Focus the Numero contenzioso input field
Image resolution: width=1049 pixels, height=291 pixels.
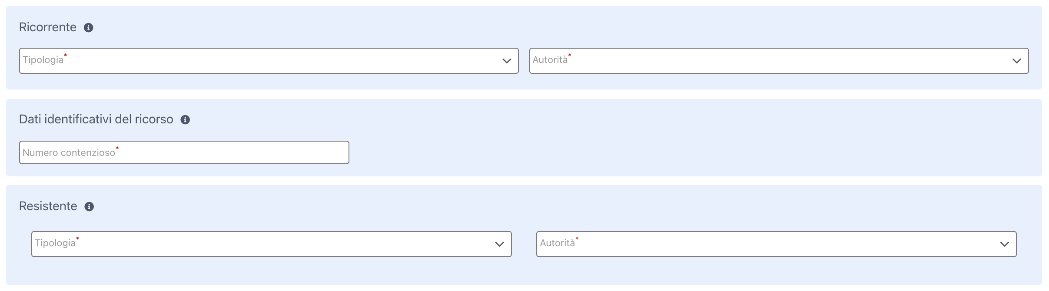[184, 152]
